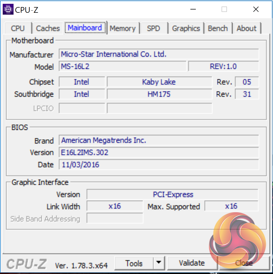Click the Max. Supported x16 value
Screen dimensions: 273x274
pyautogui.click(x=231, y=206)
